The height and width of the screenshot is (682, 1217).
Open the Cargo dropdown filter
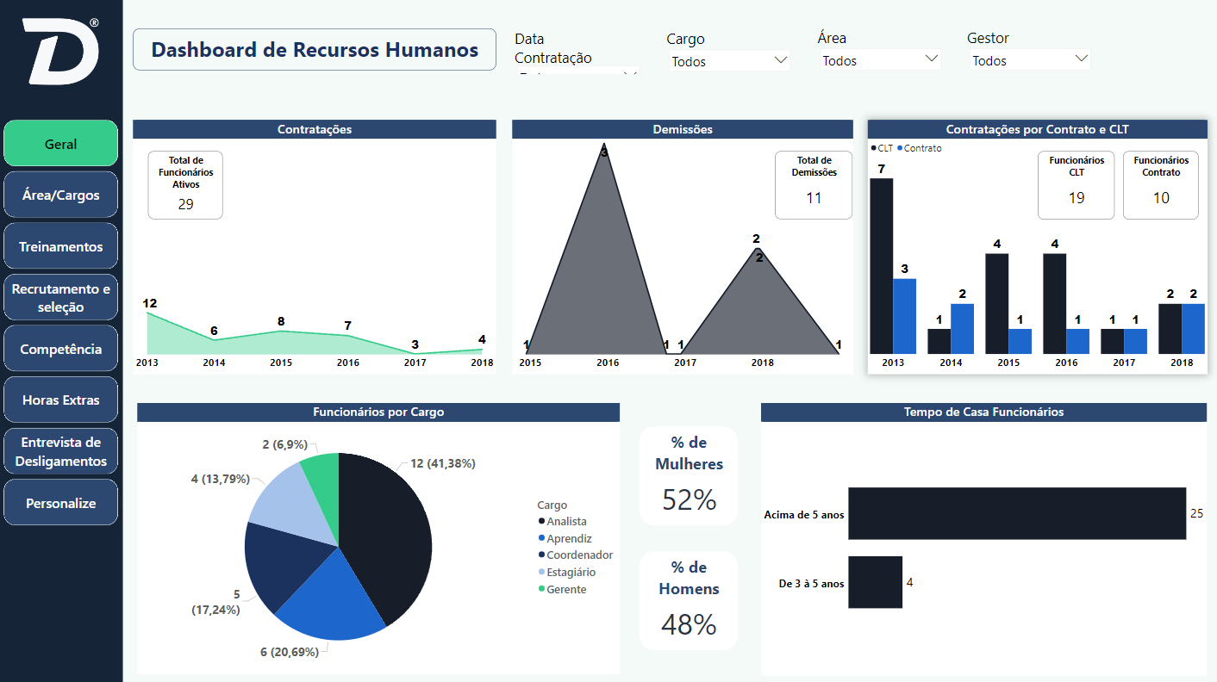(x=730, y=61)
